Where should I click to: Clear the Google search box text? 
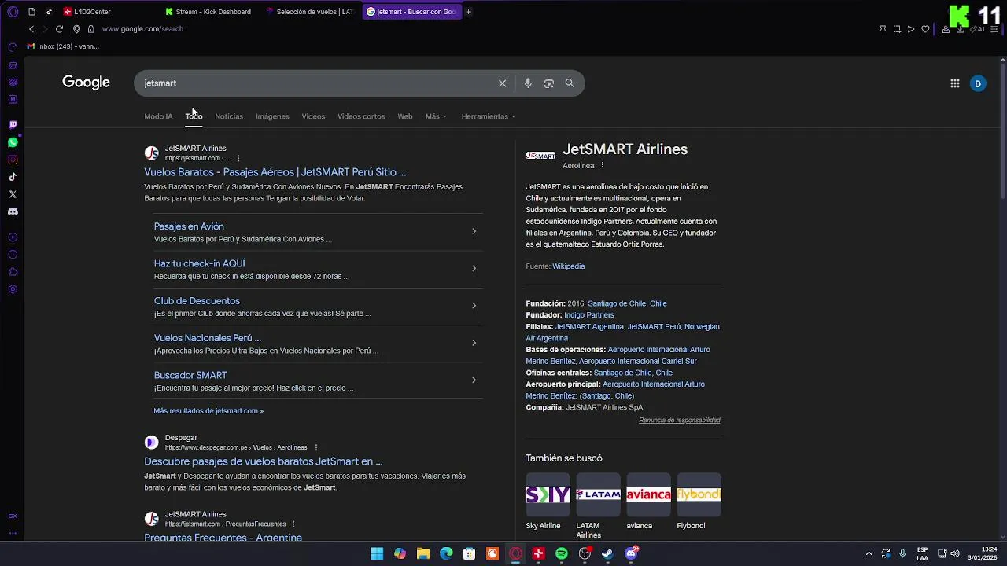click(502, 83)
